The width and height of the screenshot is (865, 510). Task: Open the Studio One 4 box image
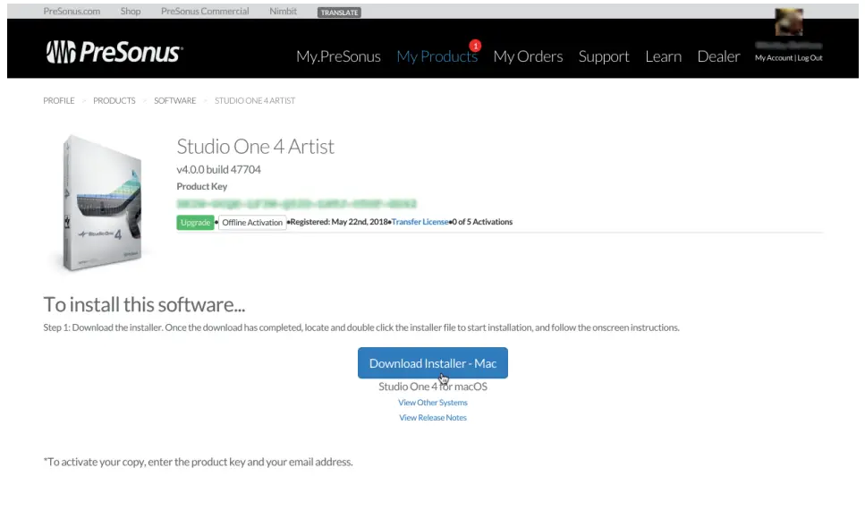pyautogui.click(x=102, y=203)
